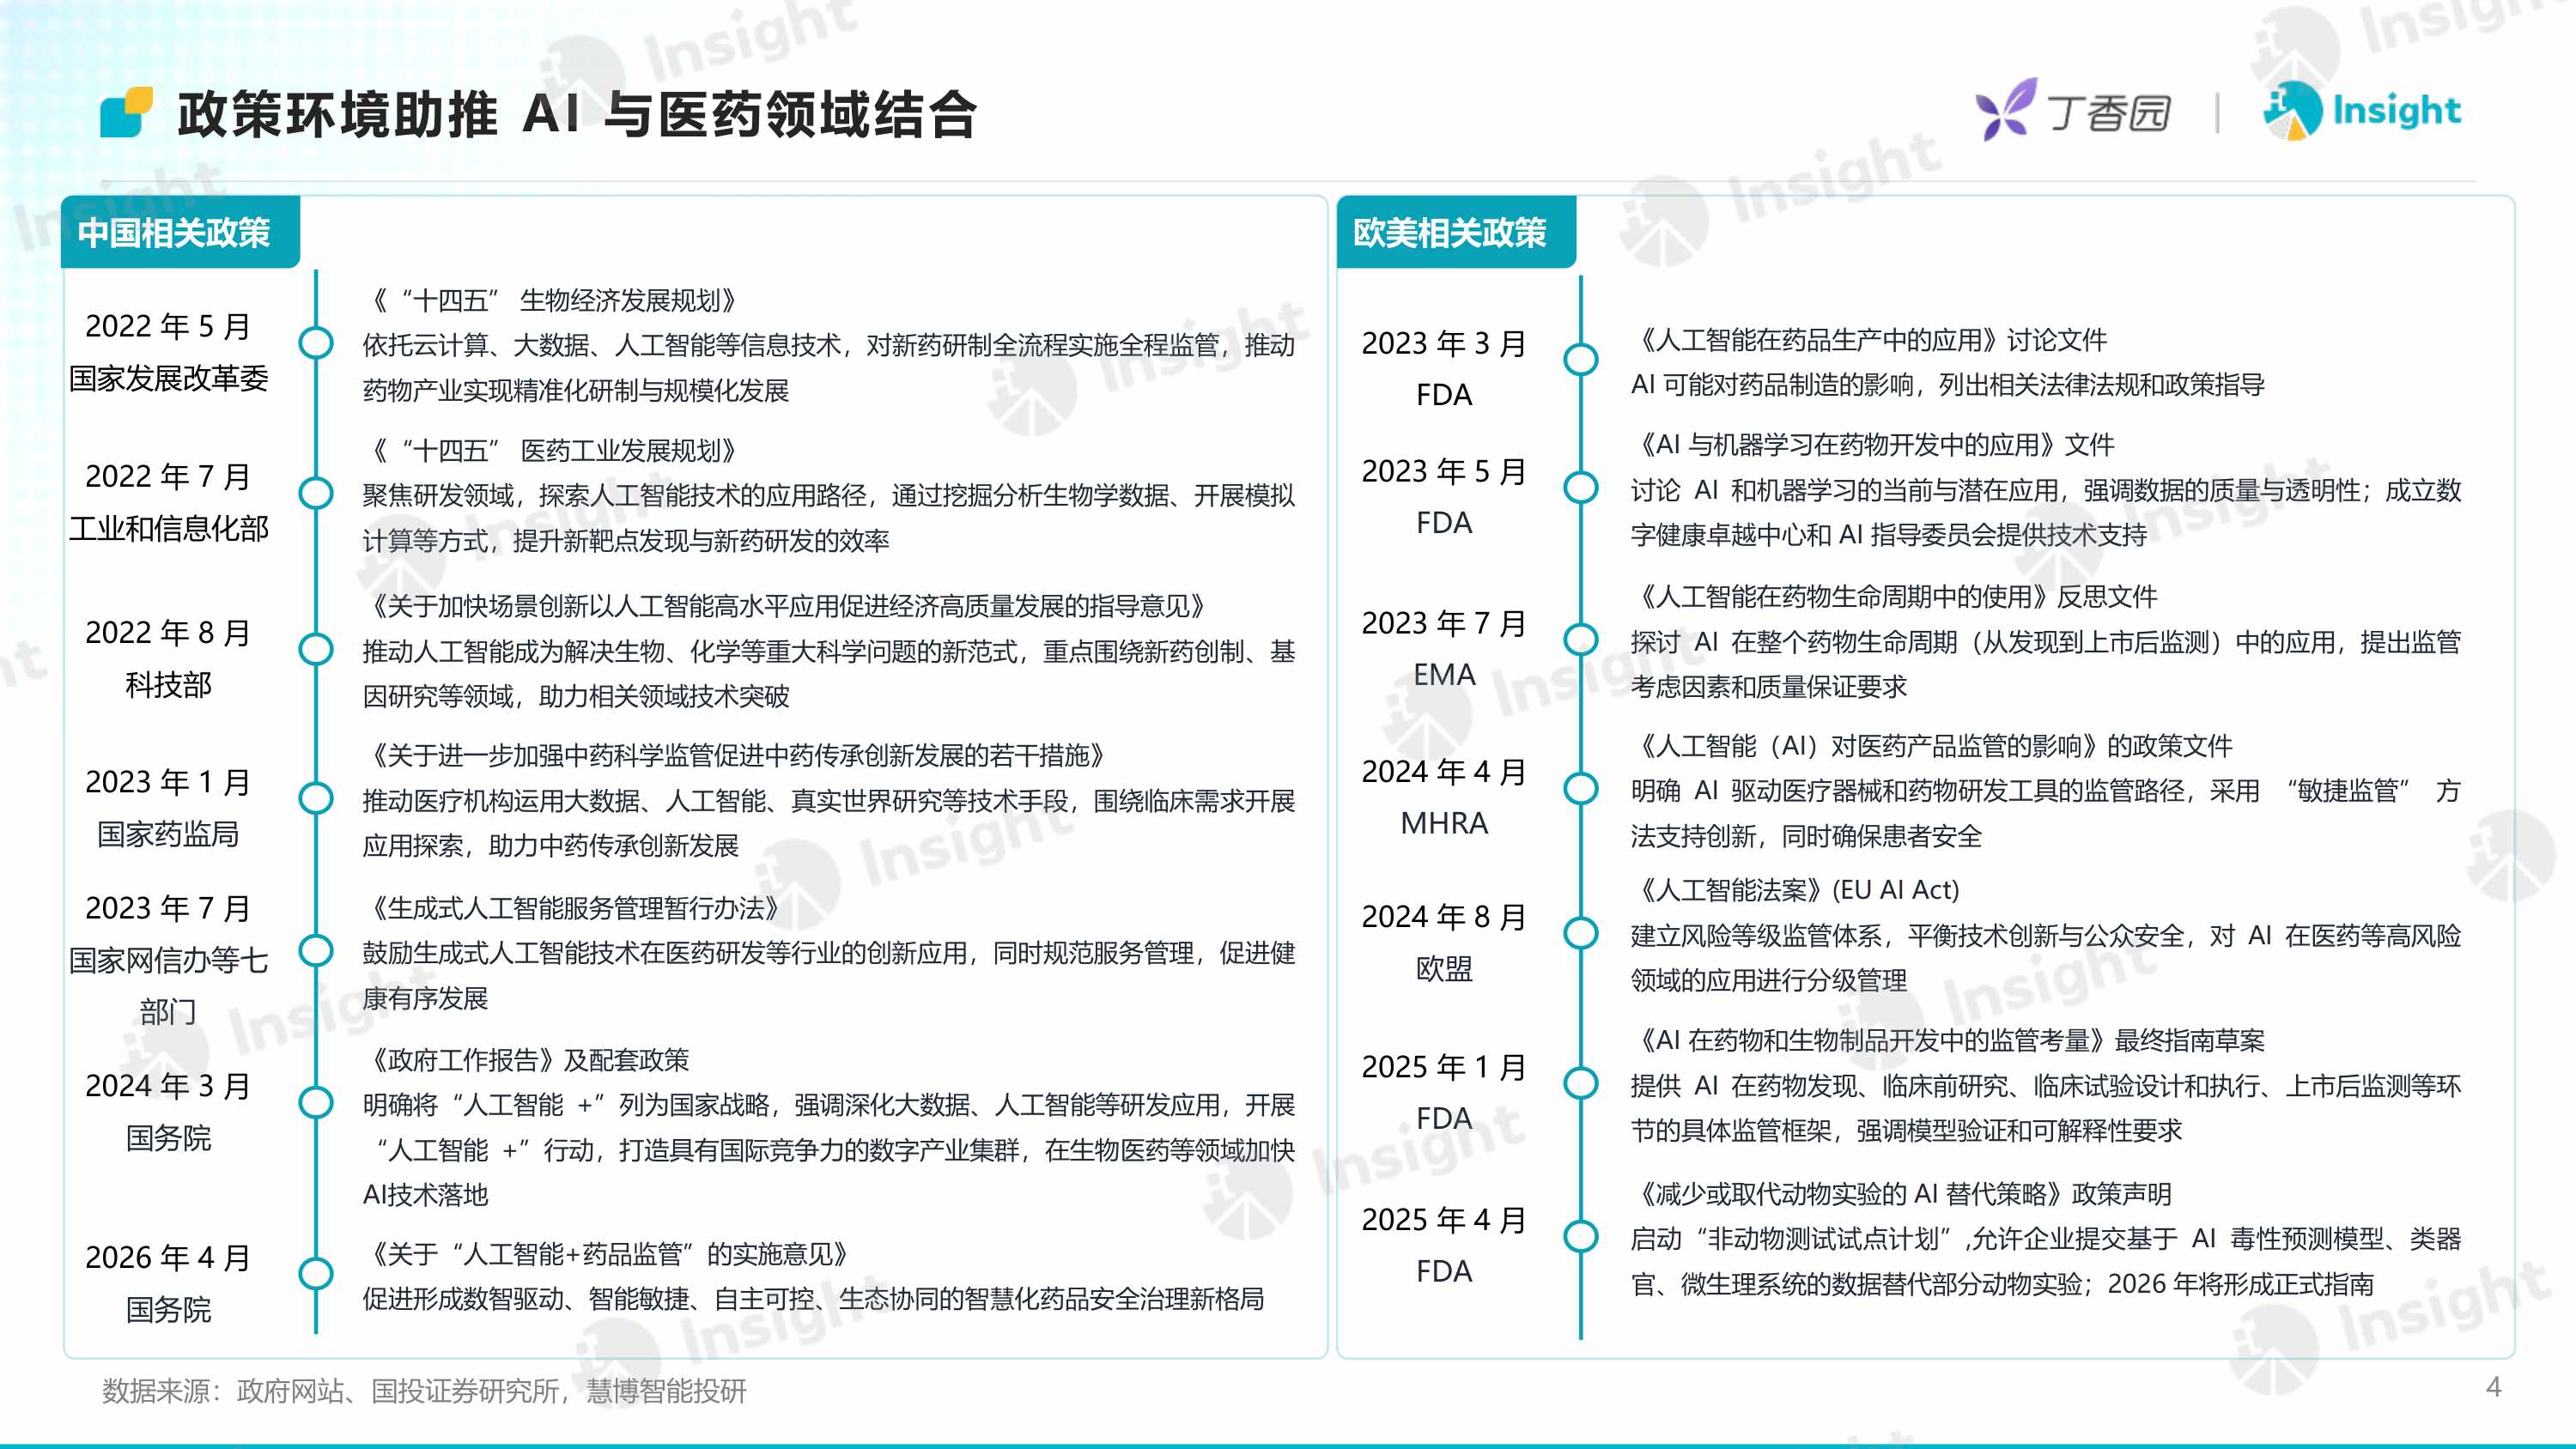Click timeline marker for 2025 年 1 月 FDA
Image resolution: width=2576 pixels, height=1449 pixels.
click(x=1581, y=1083)
